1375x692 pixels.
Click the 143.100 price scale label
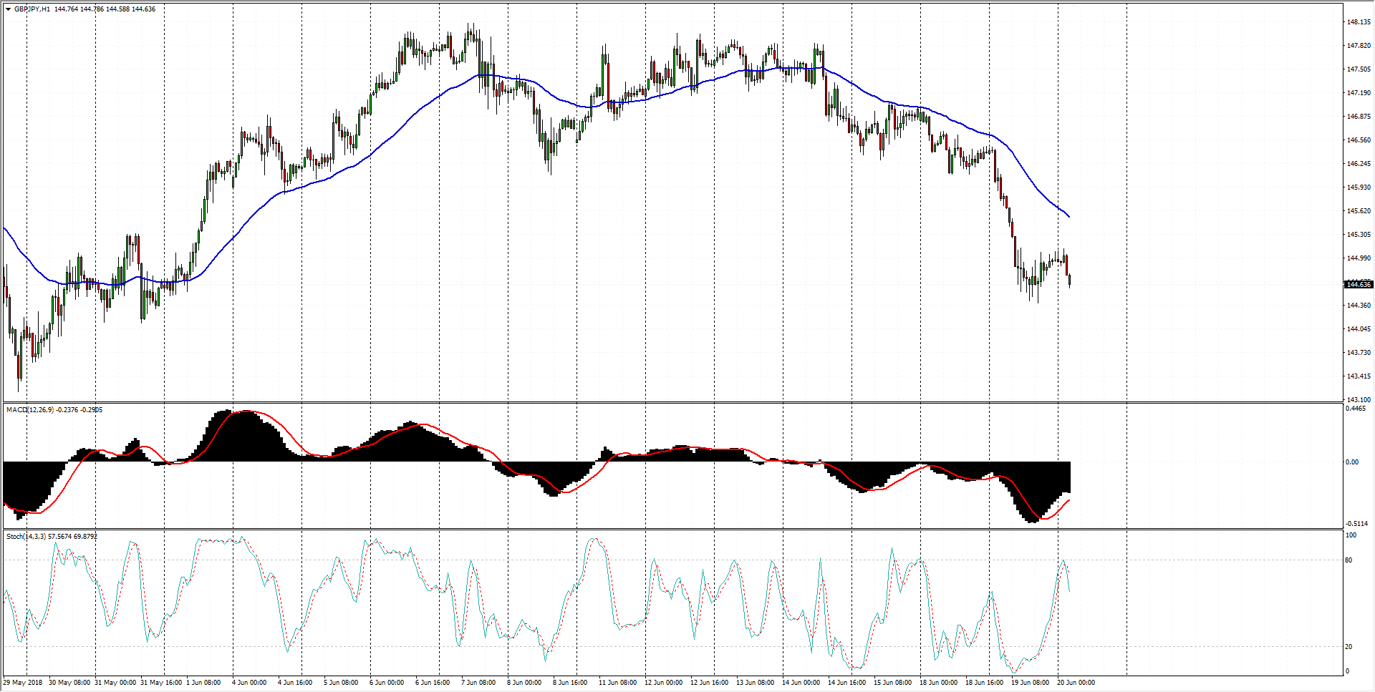(x=1358, y=399)
